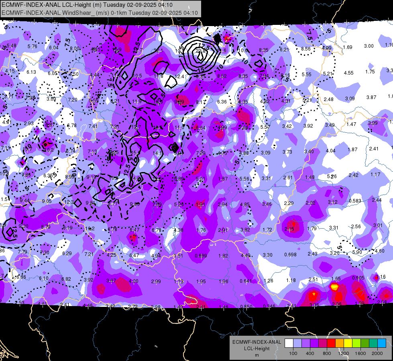Click the grid value 5.48
The height and width of the screenshot is (361, 393).
point(12,46)
